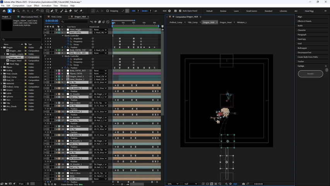
Task: Select the Zoom magnifier tool
Action: [x=18, y=11]
